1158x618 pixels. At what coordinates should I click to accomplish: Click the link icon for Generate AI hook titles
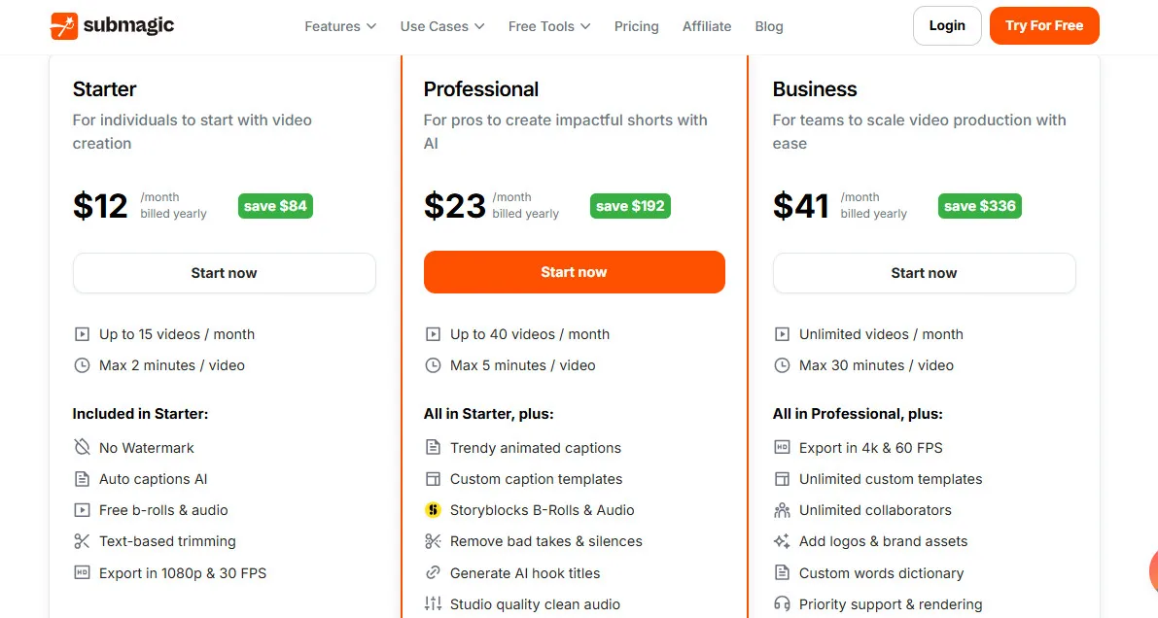432,572
